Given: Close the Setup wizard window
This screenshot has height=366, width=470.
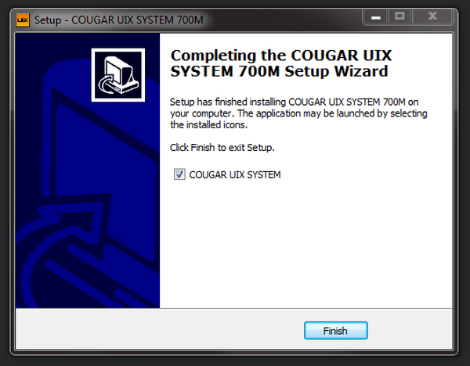Looking at the screenshot, I should (432, 16).
